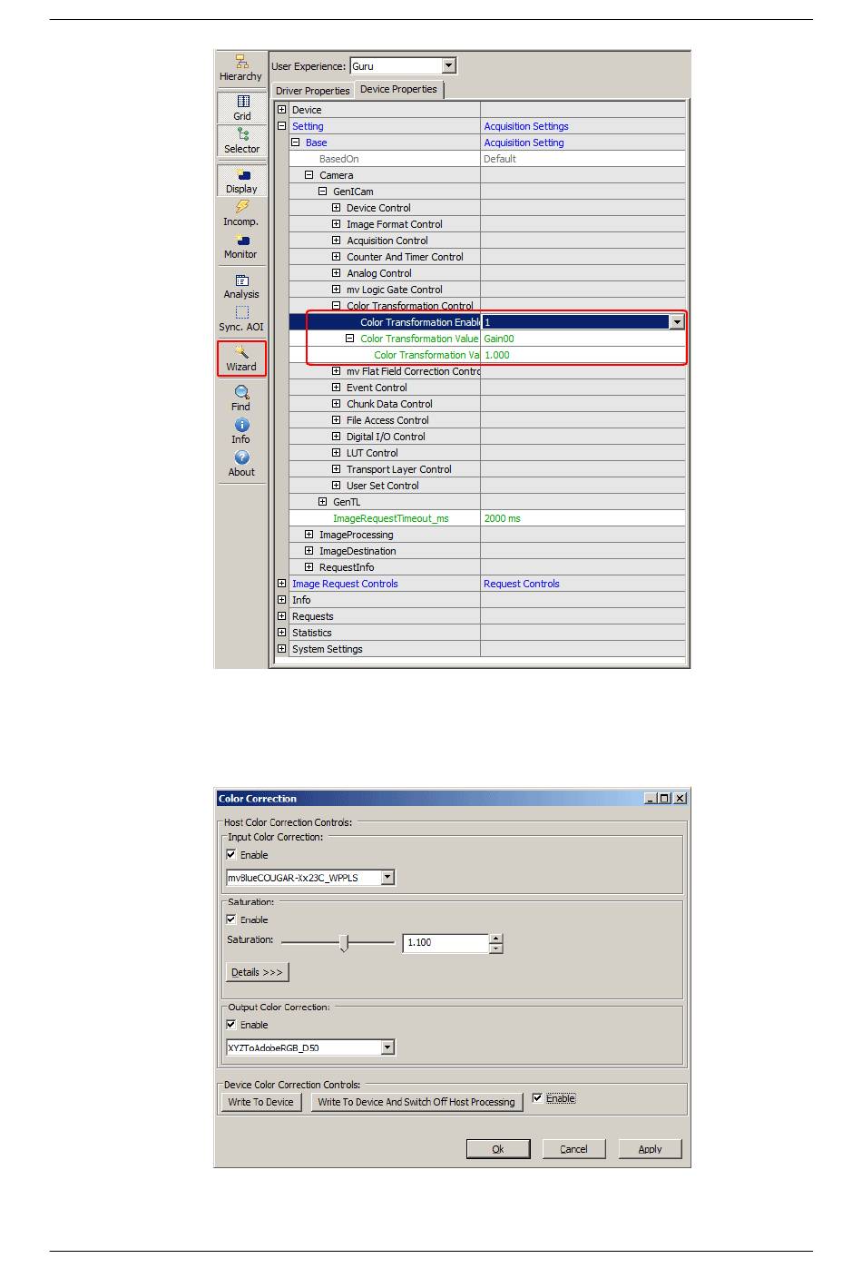The width and height of the screenshot is (862, 1278).
Task: Expand Image Format Control node
Action: click(x=336, y=224)
